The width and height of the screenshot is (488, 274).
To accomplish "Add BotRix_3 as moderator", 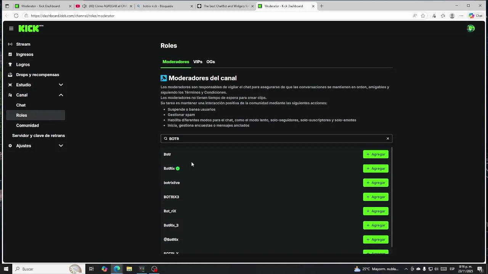I will point(376,225).
